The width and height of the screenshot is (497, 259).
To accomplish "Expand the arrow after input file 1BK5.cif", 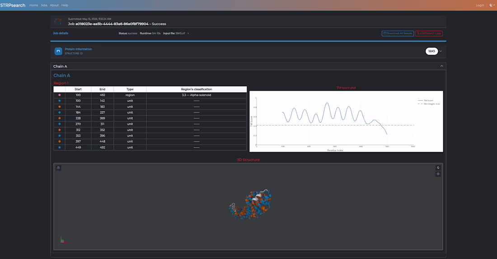I will pyautogui.click(x=188, y=33).
